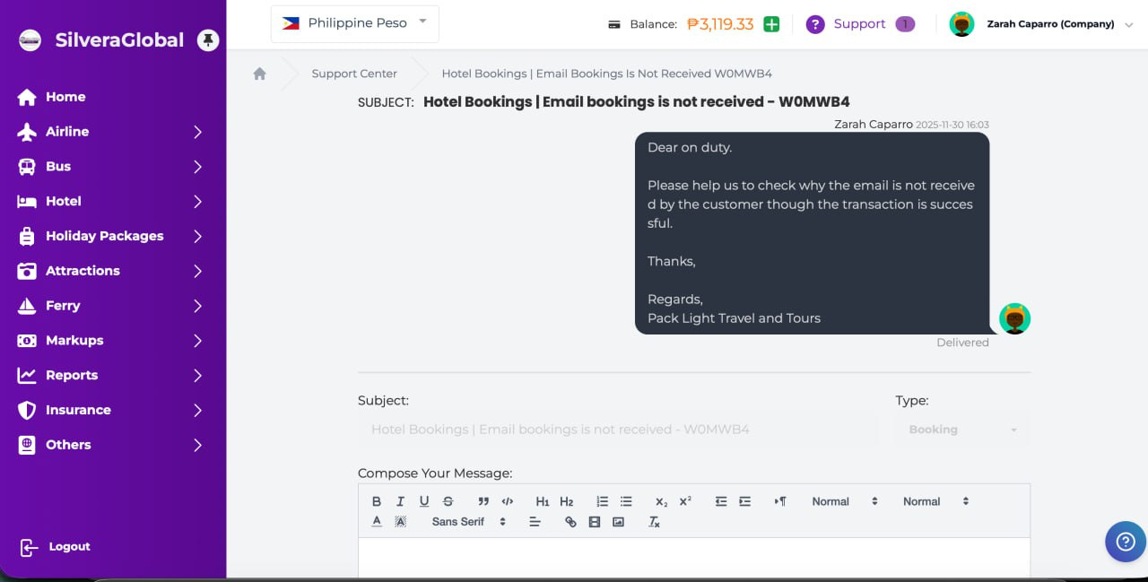Apply a numbered list in the editor
1148x582 pixels.
tap(603, 501)
